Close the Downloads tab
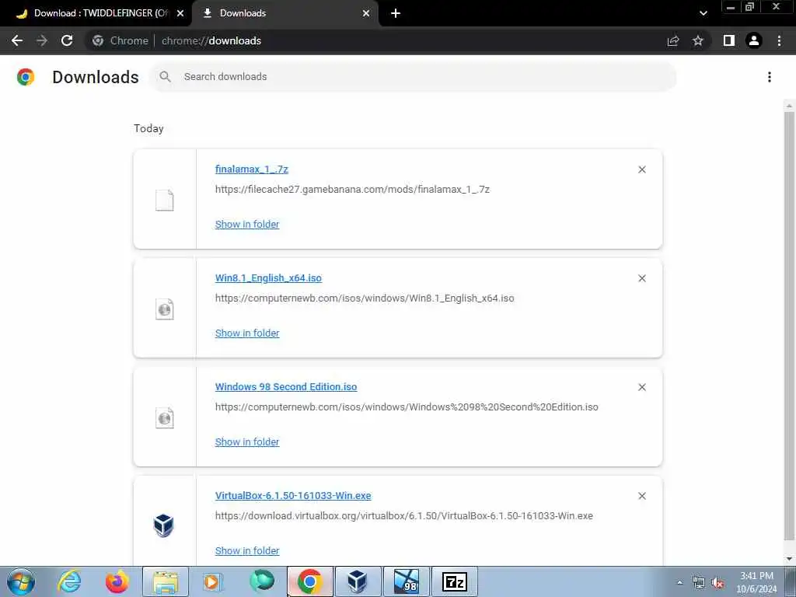Screen dimensions: 796x597 366,13
